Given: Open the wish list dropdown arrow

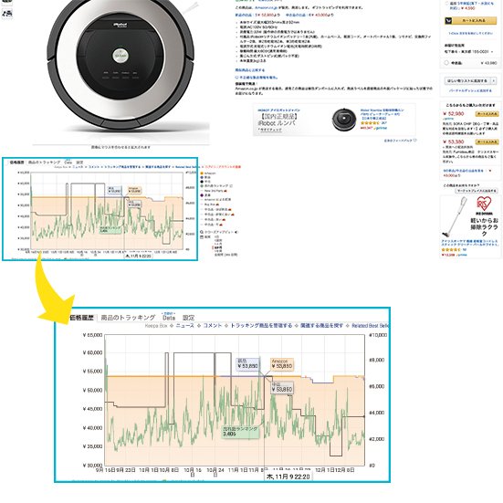Looking at the screenshot, I should pyautogui.click(x=493, y=81).
